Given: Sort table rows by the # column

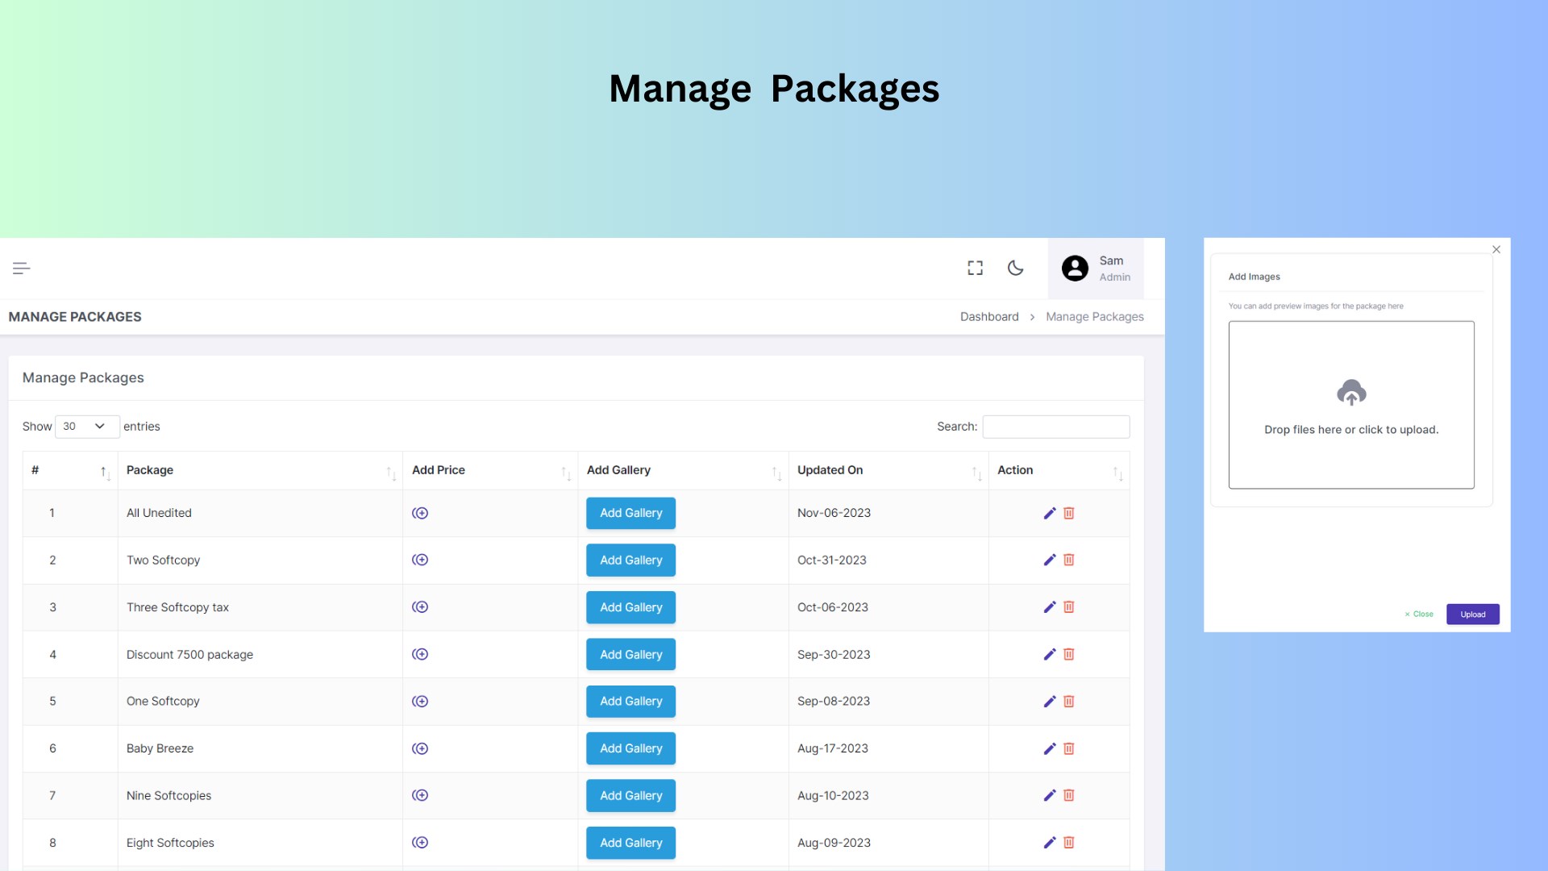Looking at the screenshot, I should (105, 472).
